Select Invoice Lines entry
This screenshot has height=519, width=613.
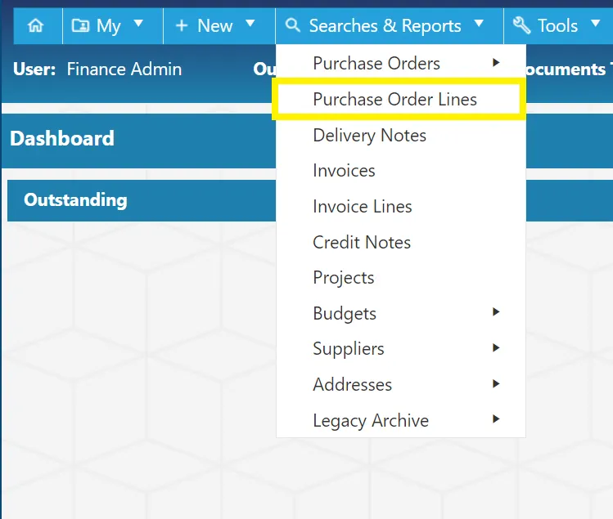[401, 207]
